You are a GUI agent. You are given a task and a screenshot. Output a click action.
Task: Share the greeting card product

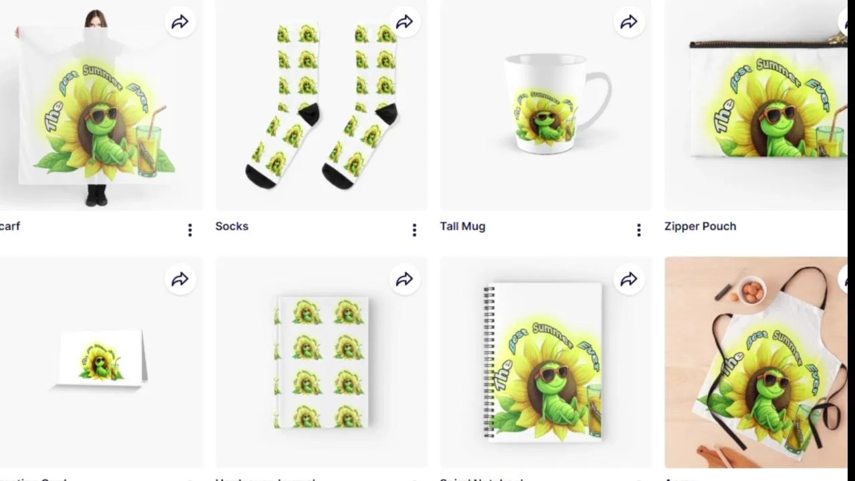(x=180, y=280)
